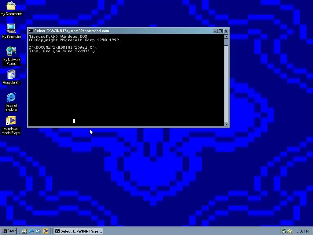
Task: Click the console scrollbar thumb
Action: tap(226, 42)
